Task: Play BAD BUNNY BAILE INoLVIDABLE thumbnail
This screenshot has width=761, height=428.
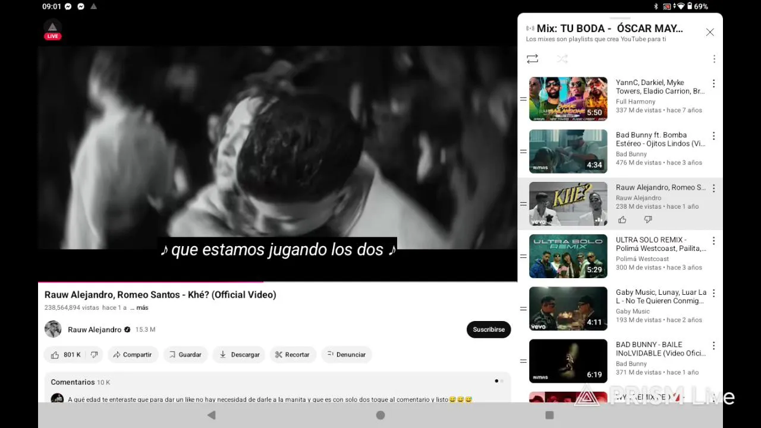Action: (568, 361)
